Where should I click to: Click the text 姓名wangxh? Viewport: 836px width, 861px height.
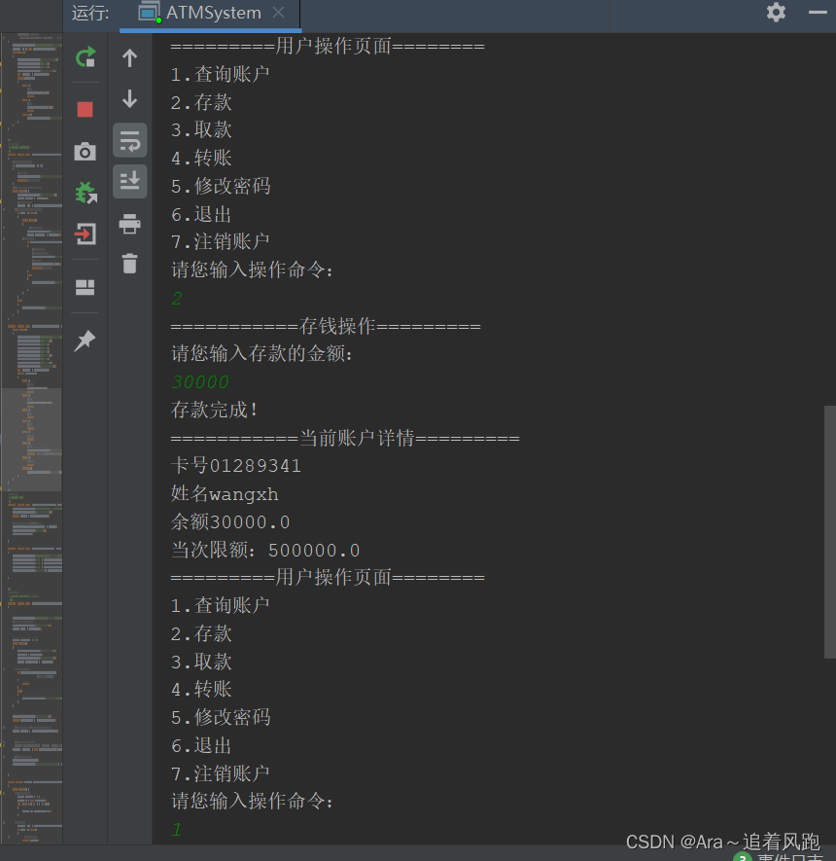(225, 493)
